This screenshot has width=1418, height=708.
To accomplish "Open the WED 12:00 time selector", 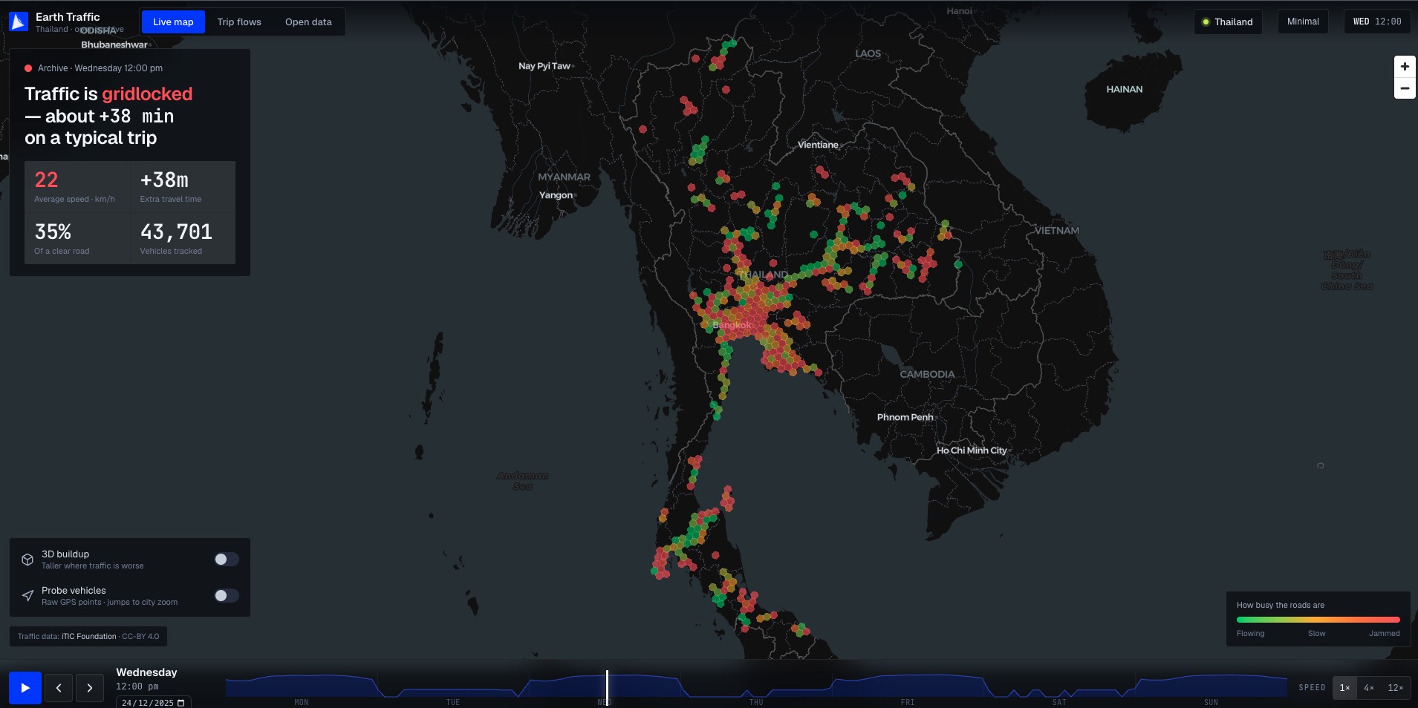I will pos(1377,22).
